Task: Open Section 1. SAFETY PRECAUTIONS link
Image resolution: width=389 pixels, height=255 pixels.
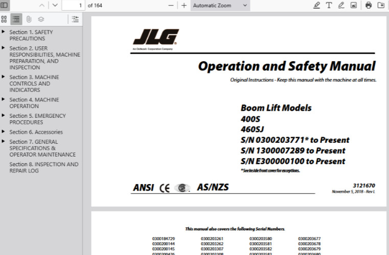Action: point(31,35)
